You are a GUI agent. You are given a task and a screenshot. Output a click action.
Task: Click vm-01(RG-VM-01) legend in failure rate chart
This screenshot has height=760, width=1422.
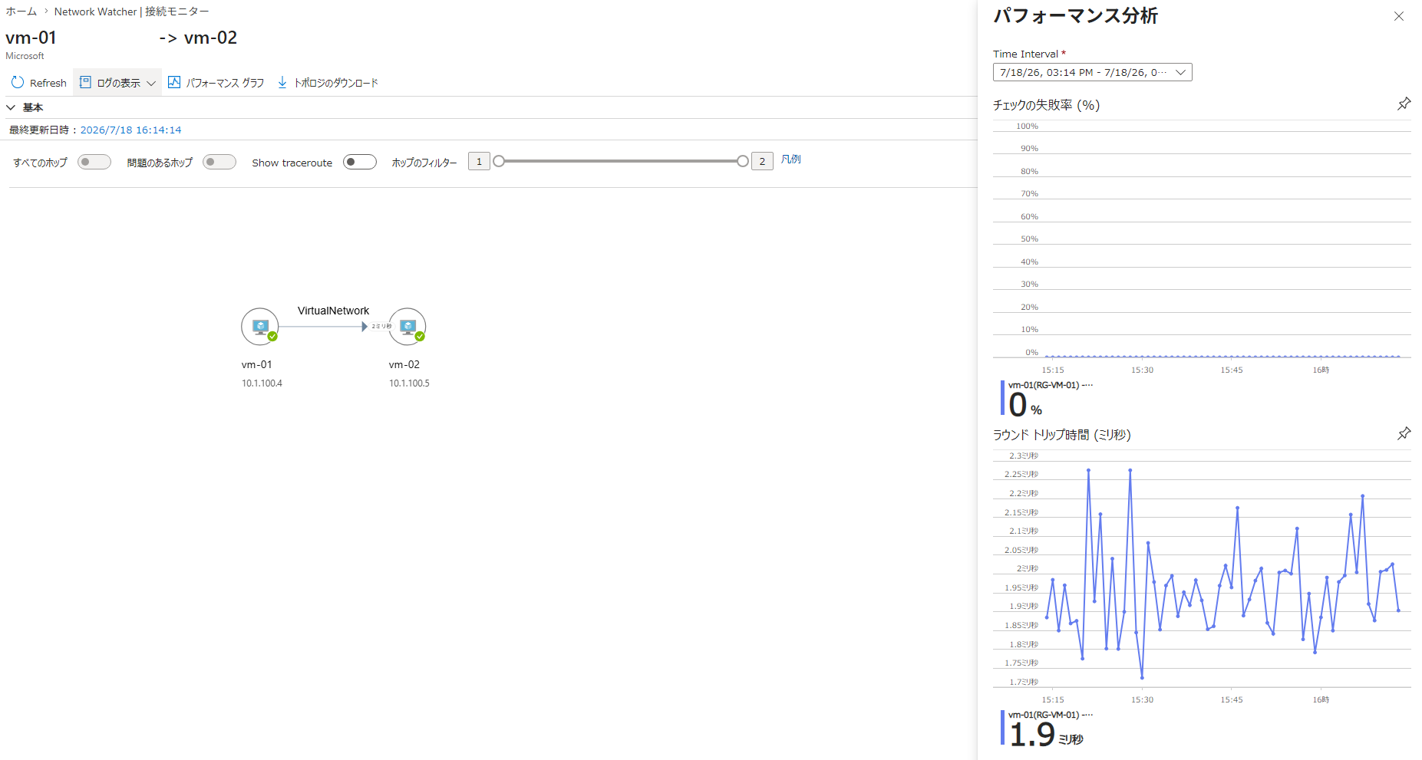pyautogui.click(x=1050, y=385)
